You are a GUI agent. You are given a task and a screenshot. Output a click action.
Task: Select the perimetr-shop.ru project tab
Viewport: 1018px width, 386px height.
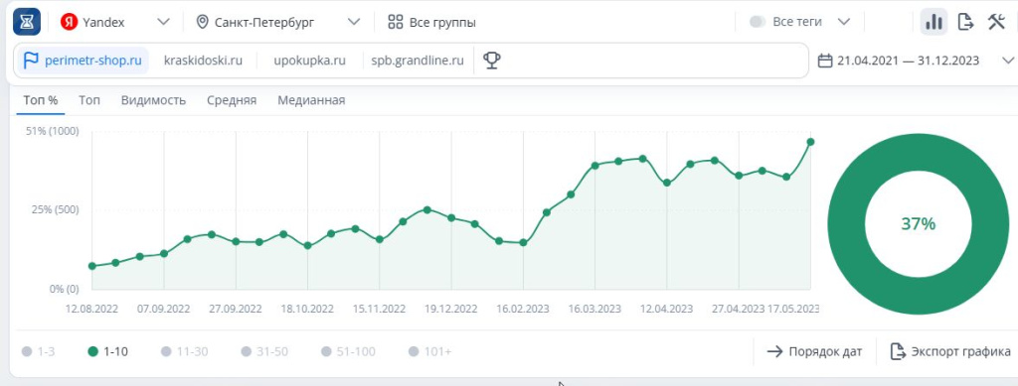pyautogui.click(x=83, y=61)
